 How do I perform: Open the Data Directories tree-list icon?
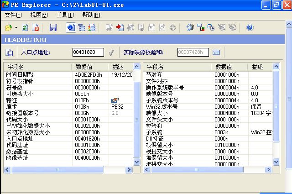(81, 28)
